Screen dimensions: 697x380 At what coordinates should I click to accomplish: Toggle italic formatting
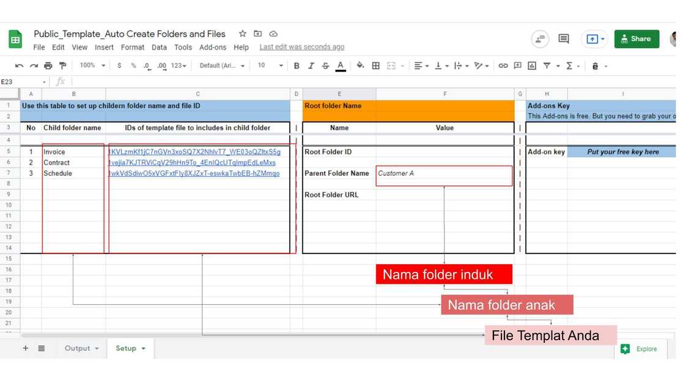(x=311, y=66)
